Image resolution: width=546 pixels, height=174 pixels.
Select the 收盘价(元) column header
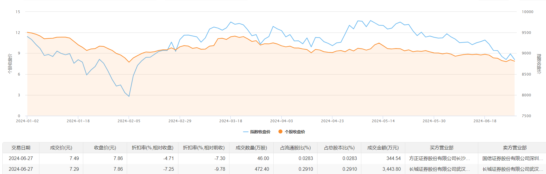tap(105, 148)
